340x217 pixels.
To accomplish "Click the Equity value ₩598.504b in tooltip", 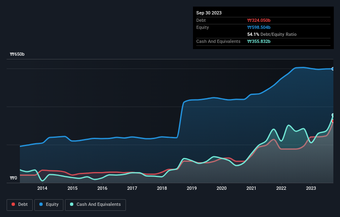I will [259, 27].
